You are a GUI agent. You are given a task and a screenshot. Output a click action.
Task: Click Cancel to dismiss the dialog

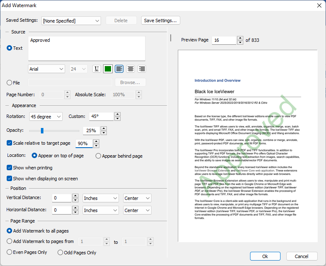click(x=302, y=256)
